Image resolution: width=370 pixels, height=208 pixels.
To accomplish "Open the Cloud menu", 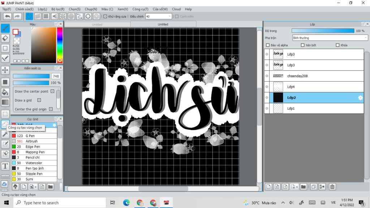I will pos(176,9).
